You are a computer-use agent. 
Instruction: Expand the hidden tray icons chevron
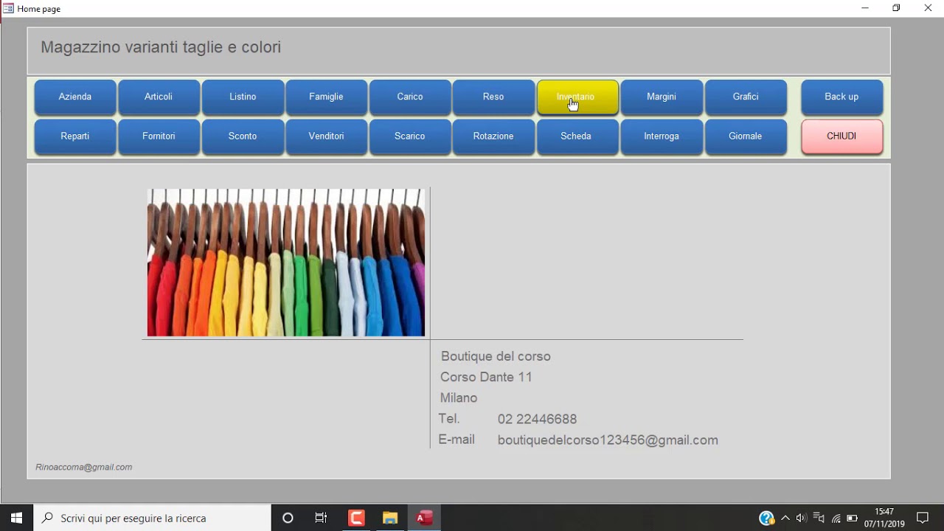click(x=785, y=518)
